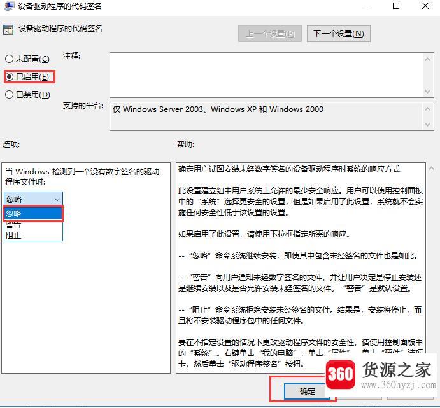Maximize the dialog window

click(395, 6)
